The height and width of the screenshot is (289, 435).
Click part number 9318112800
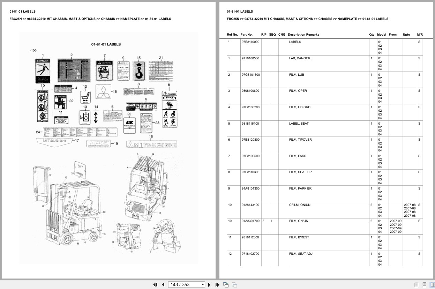250,237
